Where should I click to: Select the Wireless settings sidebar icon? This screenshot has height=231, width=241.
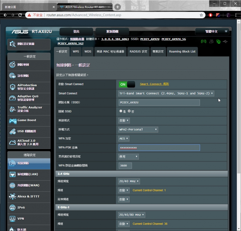pos(12,163)
